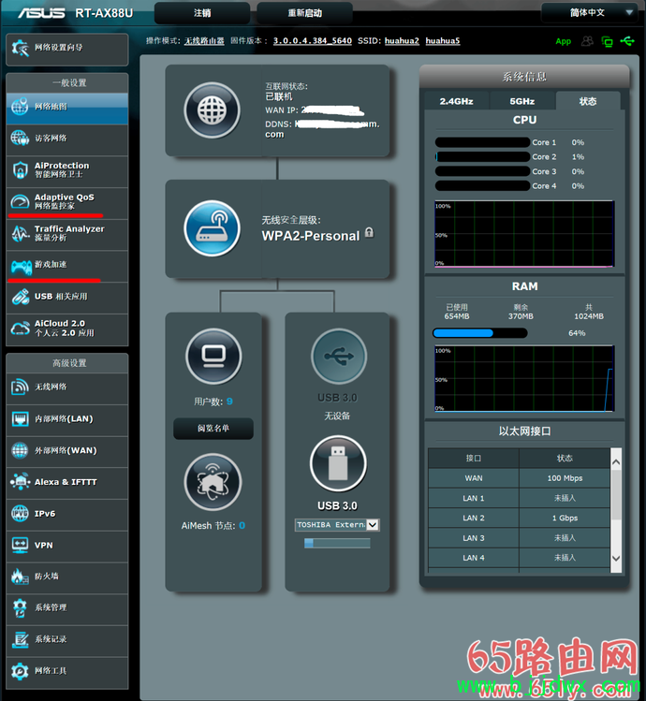Open AiCloud 2.0 cloud icon
Image resolution: width=646 pixels, height=701 pixels.
pos(21,329)
